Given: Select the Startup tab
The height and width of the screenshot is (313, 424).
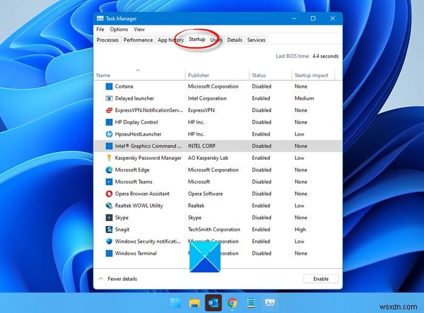Looking at the screenshot, I should [x=197, y=39].
